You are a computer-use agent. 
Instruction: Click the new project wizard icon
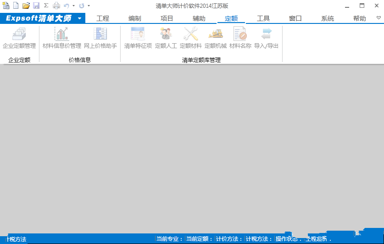click(6, 6)
